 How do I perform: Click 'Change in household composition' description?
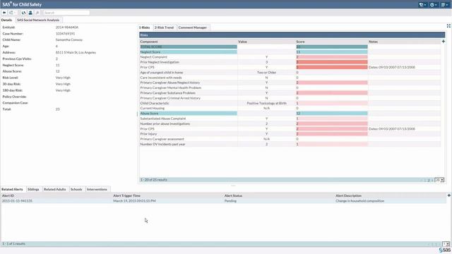pos(359,200)
